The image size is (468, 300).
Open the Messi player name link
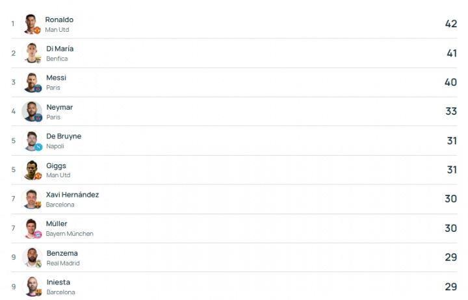(56, 77)
